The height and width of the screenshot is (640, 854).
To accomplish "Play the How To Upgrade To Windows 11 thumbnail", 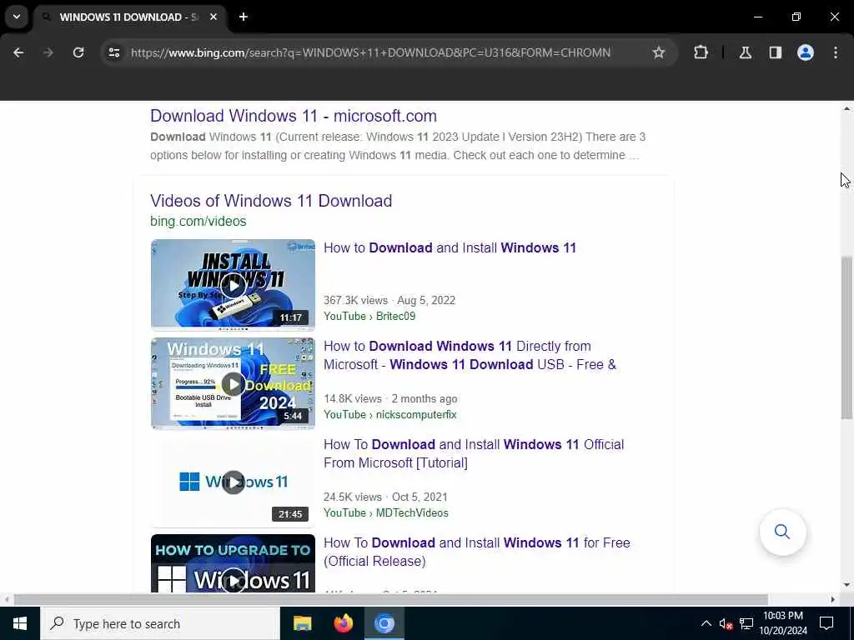I will (x=233, y=563).
